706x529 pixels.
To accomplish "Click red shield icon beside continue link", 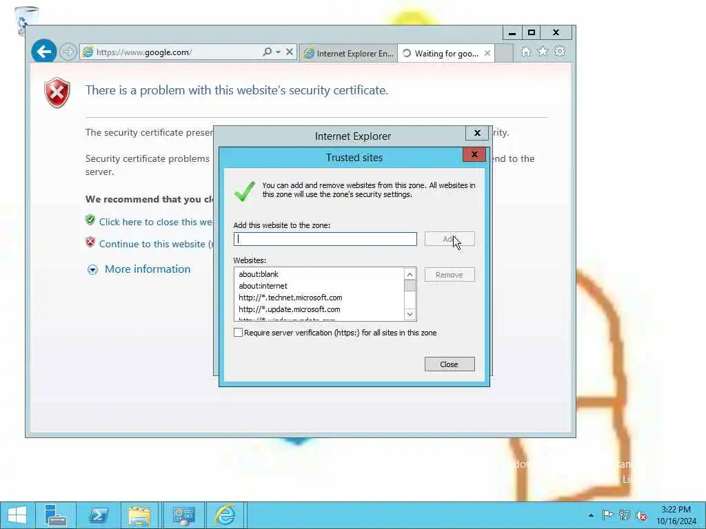I will coord(90,242).
